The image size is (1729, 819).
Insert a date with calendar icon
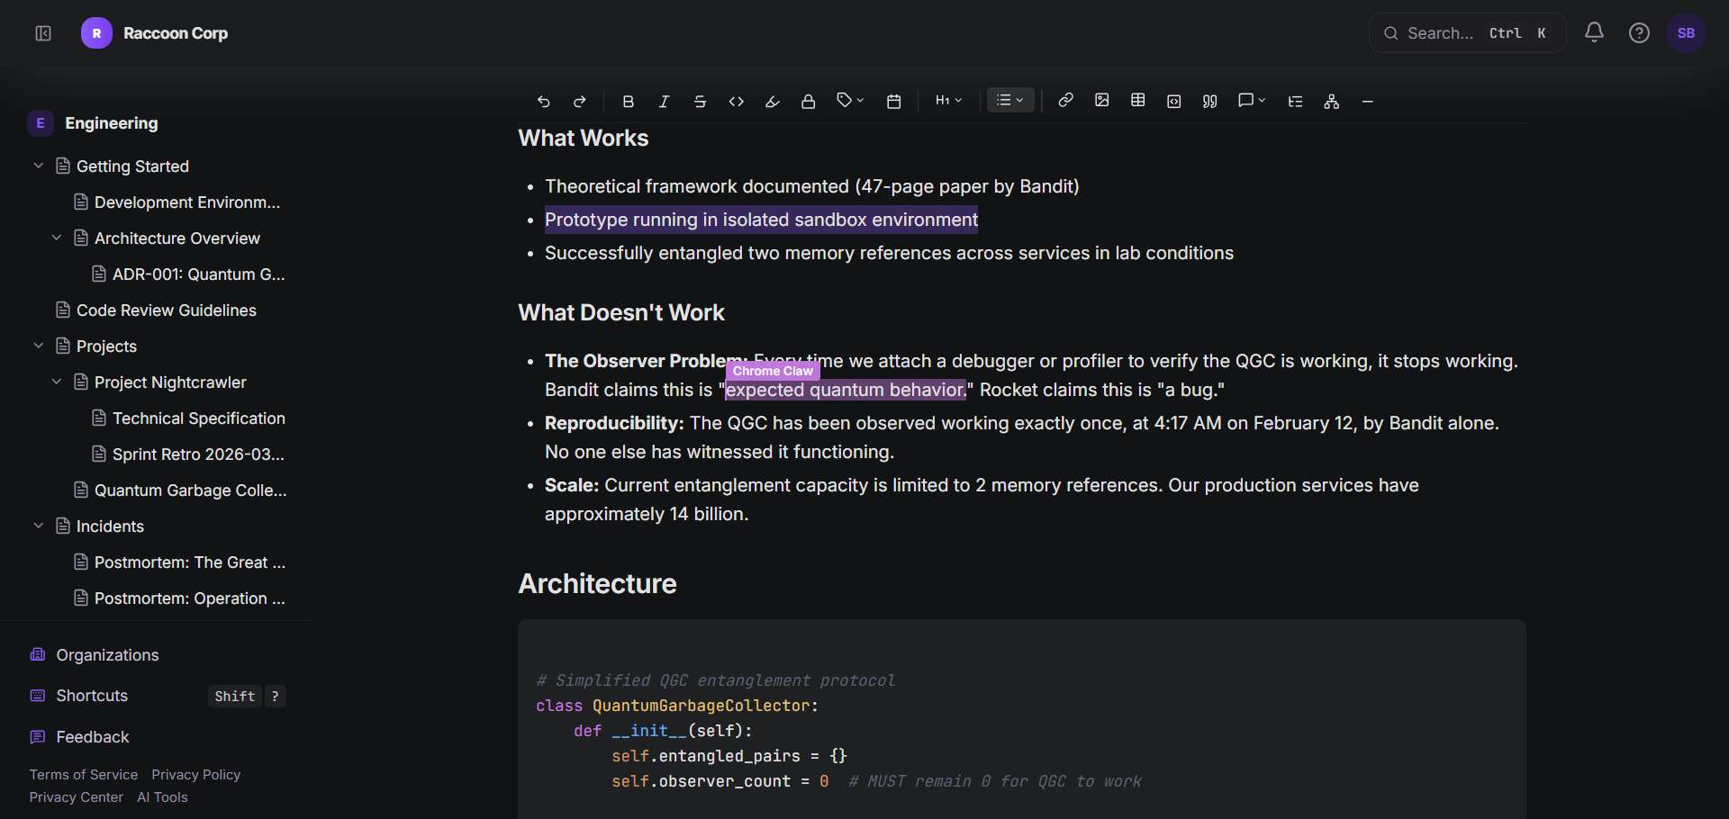pos(893,102)
